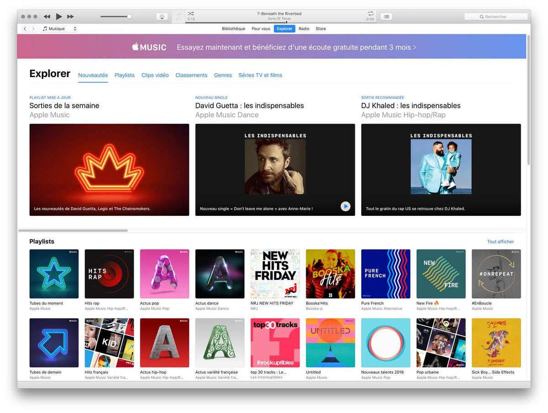Click the 'Booska-p' curator label
The height and width of the screenshot is (413, 548).
(314, 308)
